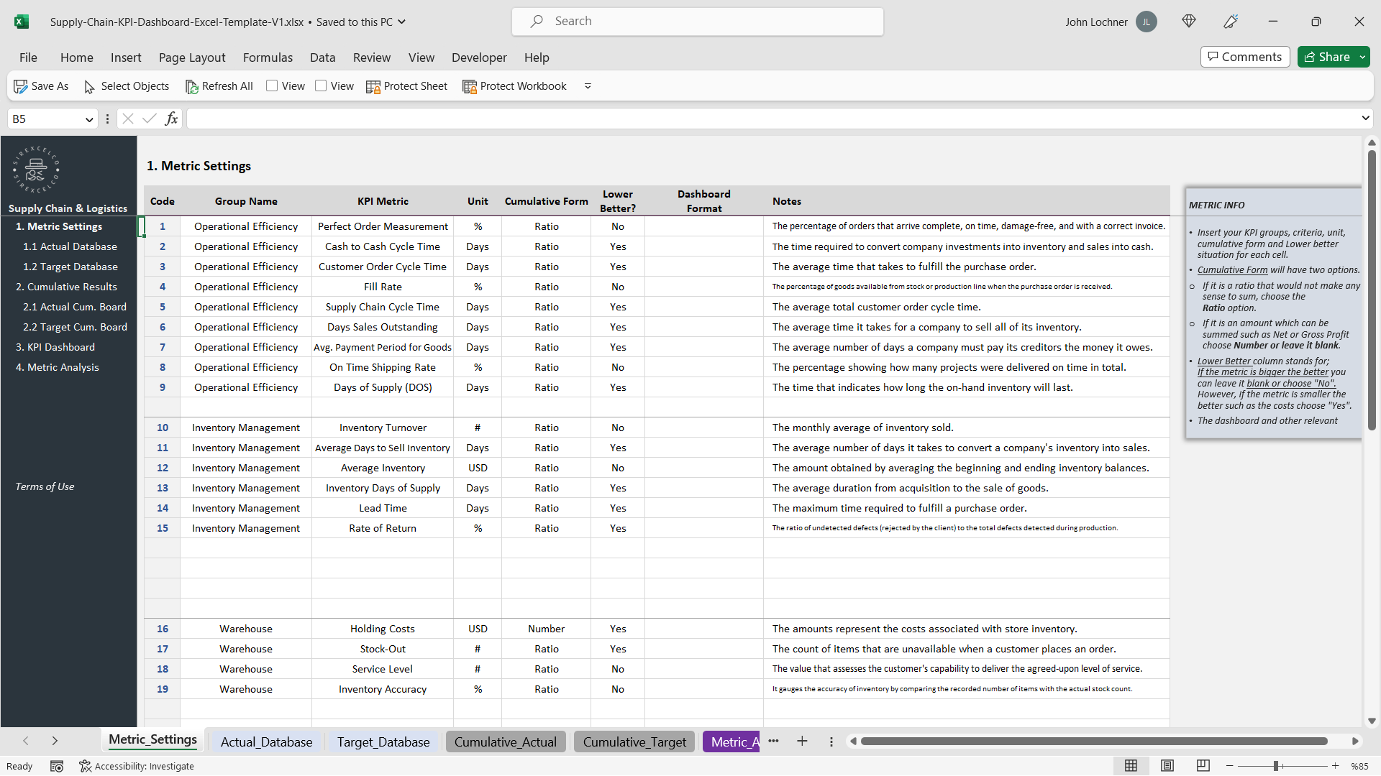
Task: Select the Fill Rate cell
Action: pos(383,287)
